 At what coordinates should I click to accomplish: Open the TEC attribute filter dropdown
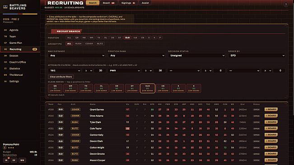coord(65,70)
